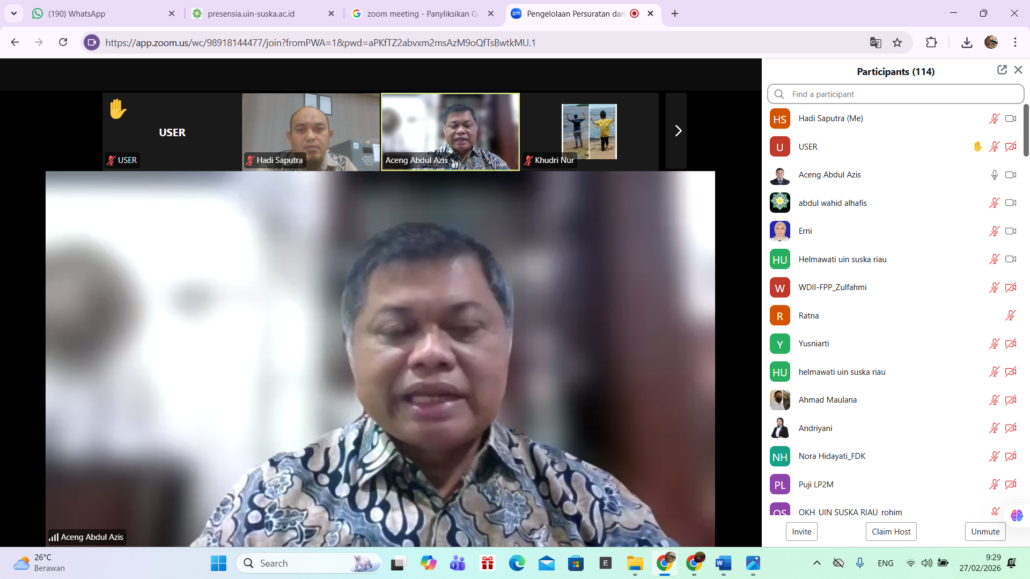Click Hadi Saputra's camera icon in list
The width and height of the screenshot is (1030, 579).
pos(1011,118)
